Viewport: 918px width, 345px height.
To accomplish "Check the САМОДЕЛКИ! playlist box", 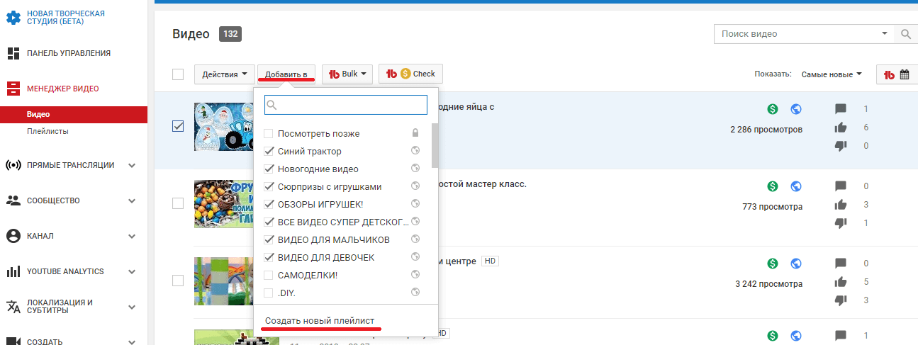I will click(x=269, y=275).
